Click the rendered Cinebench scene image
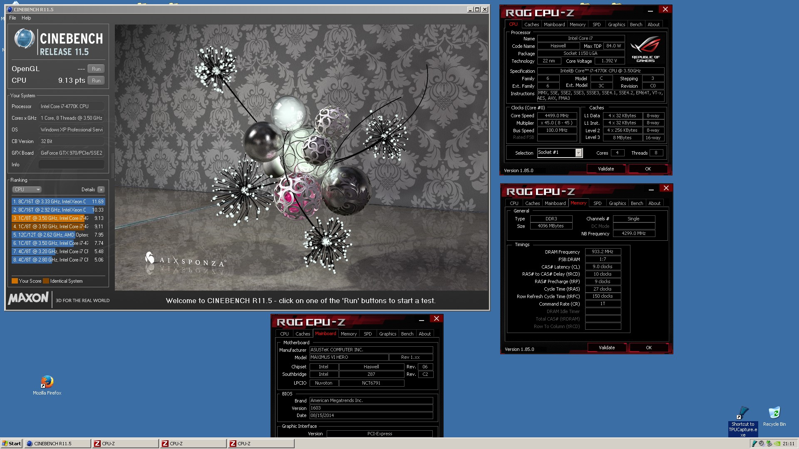 pos(301,158)
